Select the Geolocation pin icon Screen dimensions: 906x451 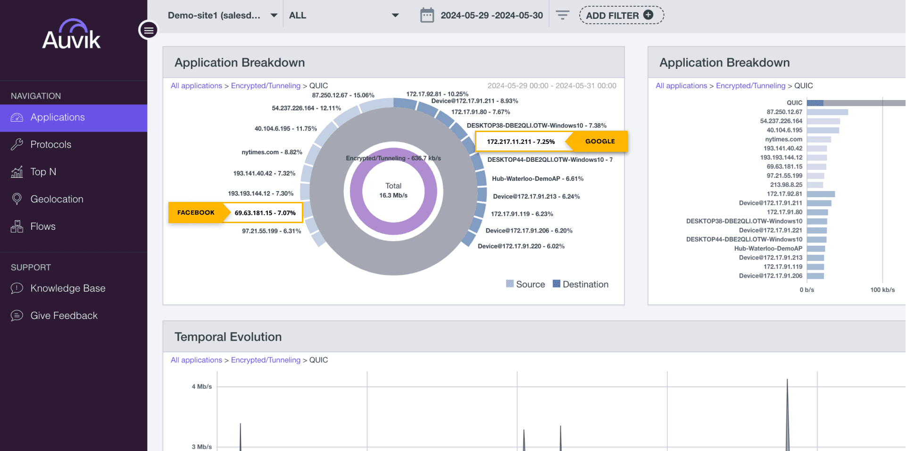17,199
